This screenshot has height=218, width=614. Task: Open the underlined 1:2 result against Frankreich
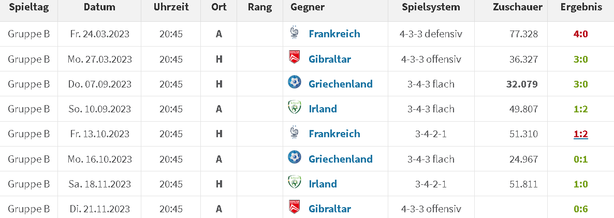tap(581, 134)
